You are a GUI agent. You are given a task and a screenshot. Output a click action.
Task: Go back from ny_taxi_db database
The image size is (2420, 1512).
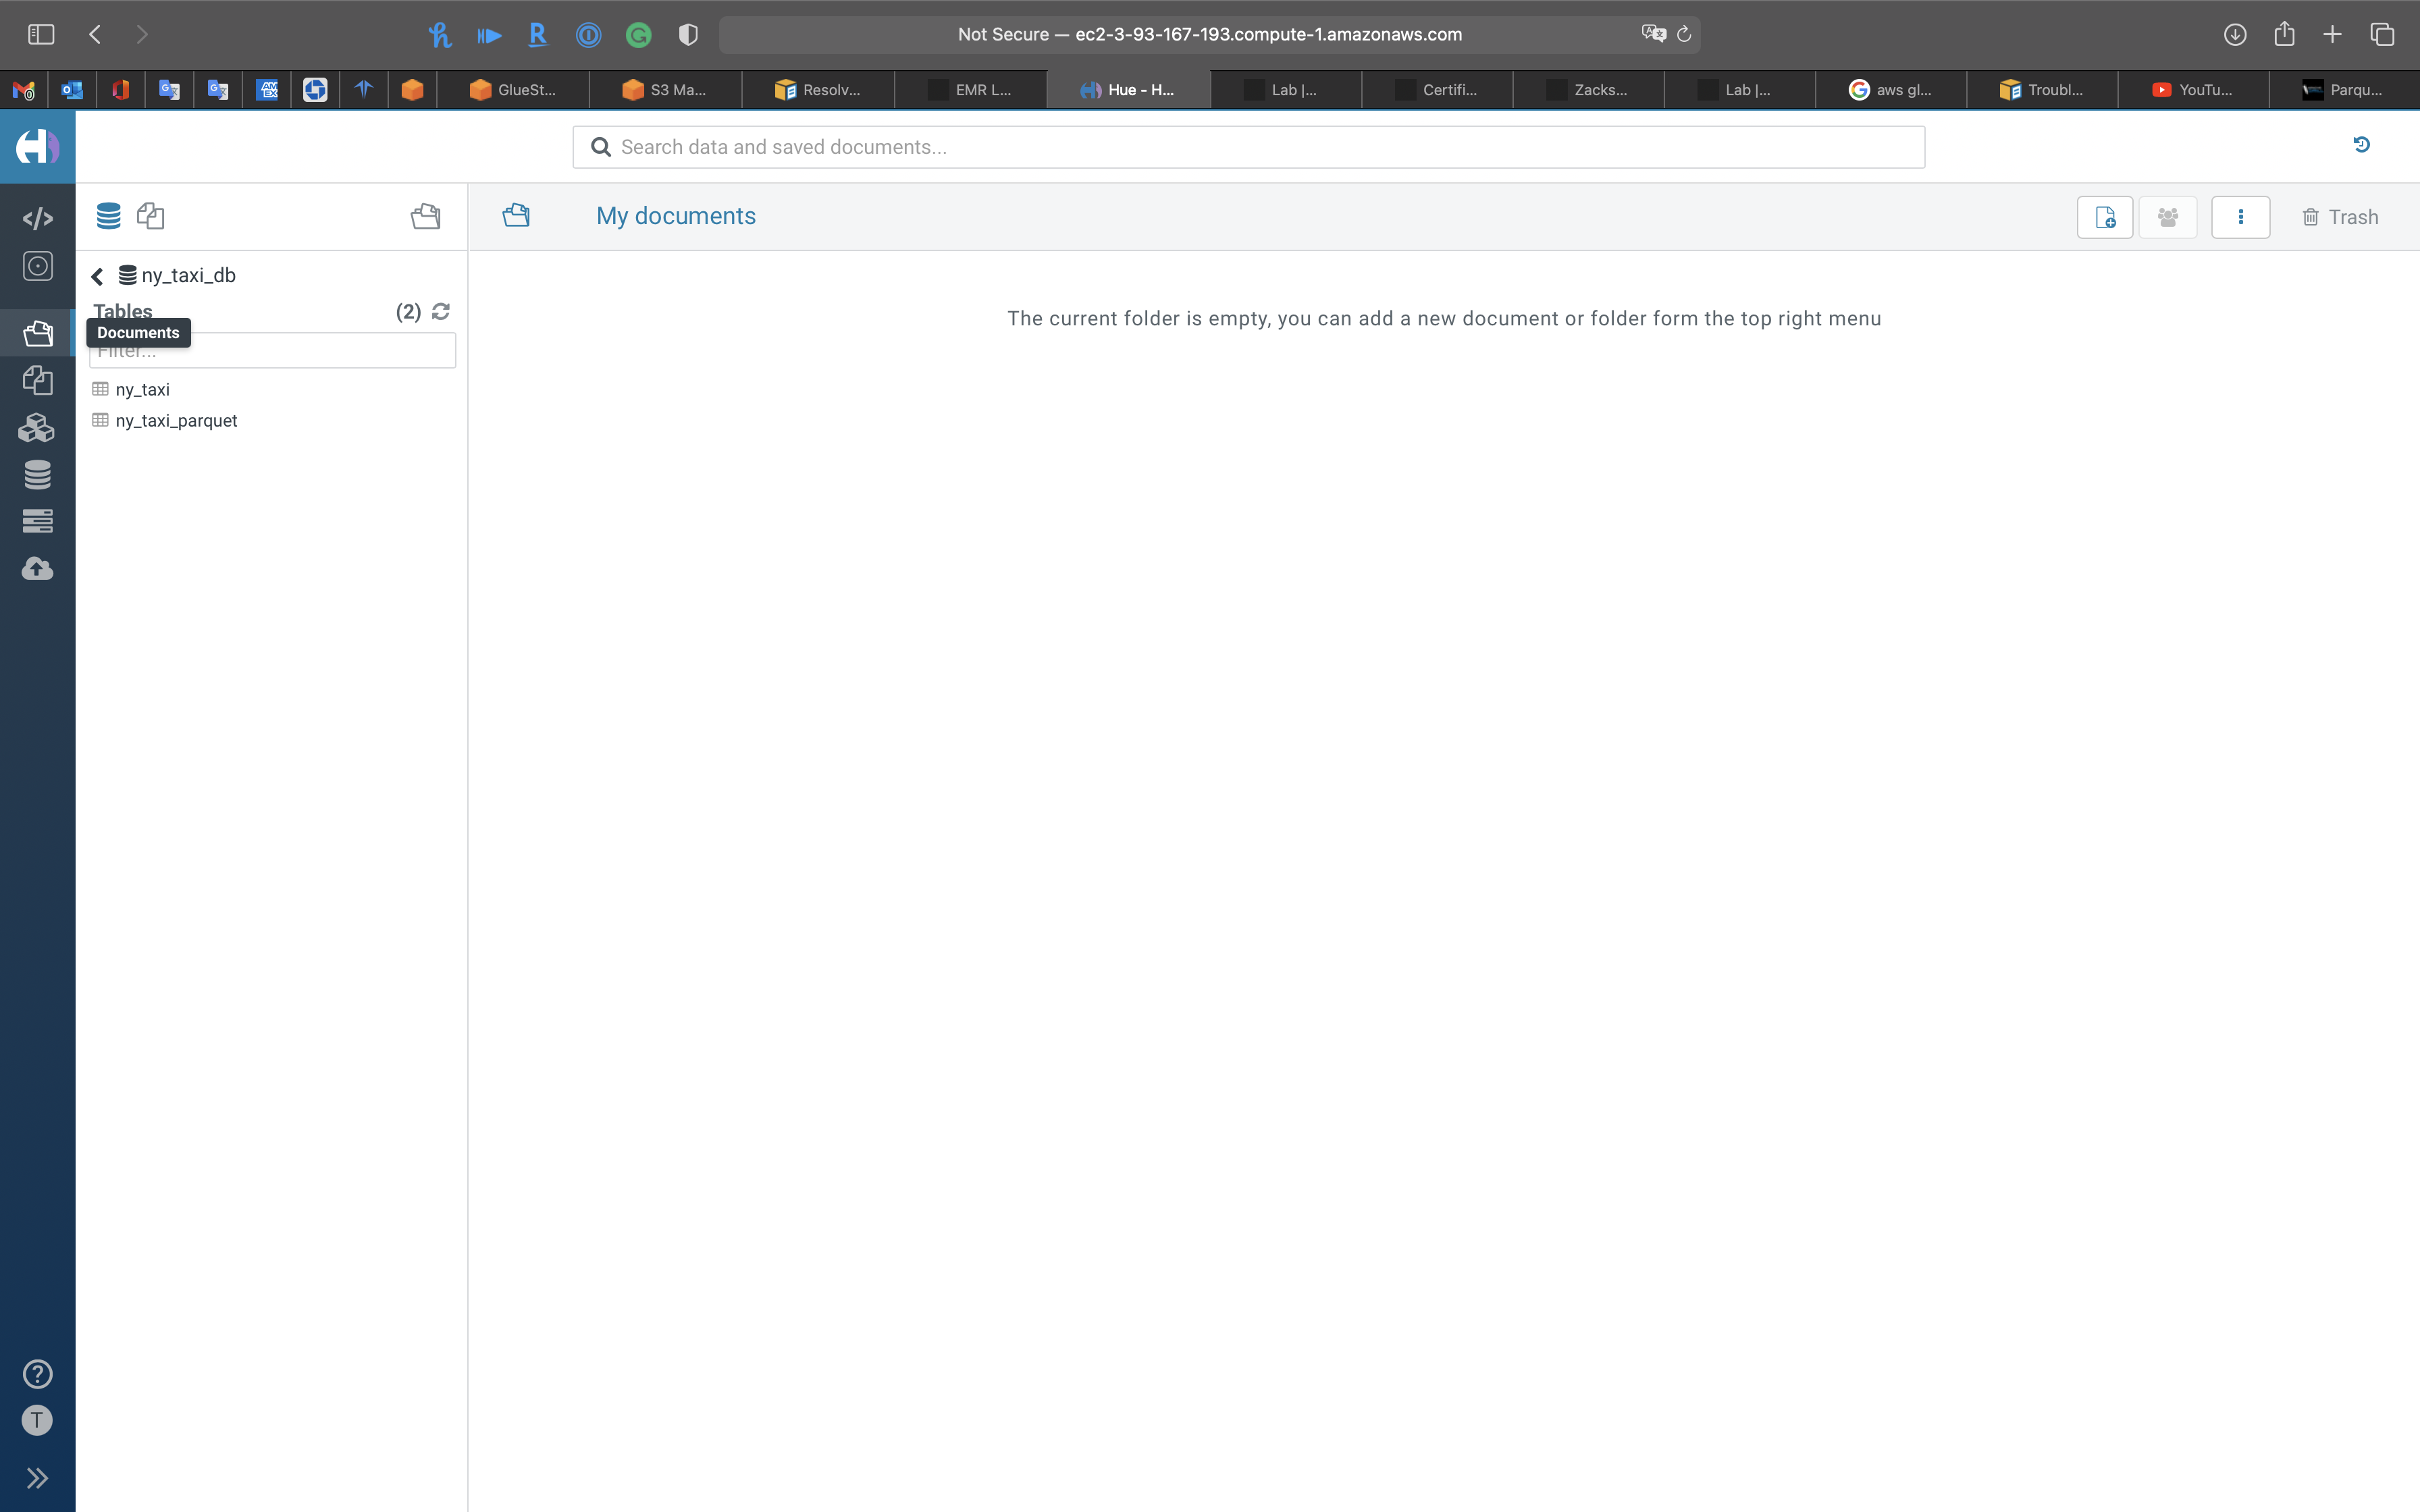pyautogui.click(x=97, y=276)
